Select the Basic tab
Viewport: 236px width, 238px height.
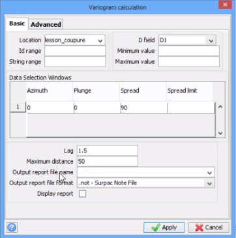(x=17, y=23)
